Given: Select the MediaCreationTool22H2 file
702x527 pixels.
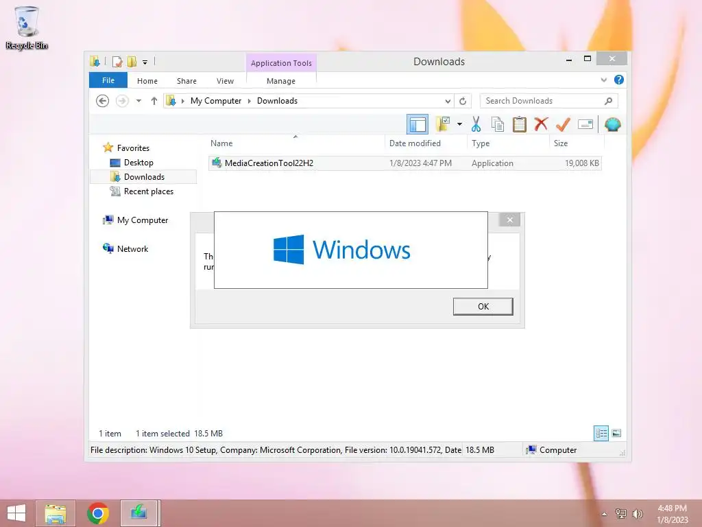Looking at the screenshot, I should coord(404,163).
